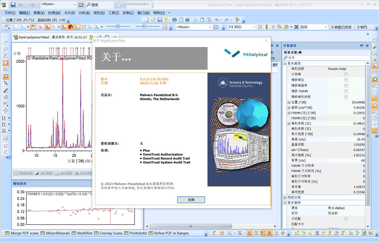379x243 pixels.
Task: Click the 0 参数已改变 status field
Action: click(x=341, y=27)
